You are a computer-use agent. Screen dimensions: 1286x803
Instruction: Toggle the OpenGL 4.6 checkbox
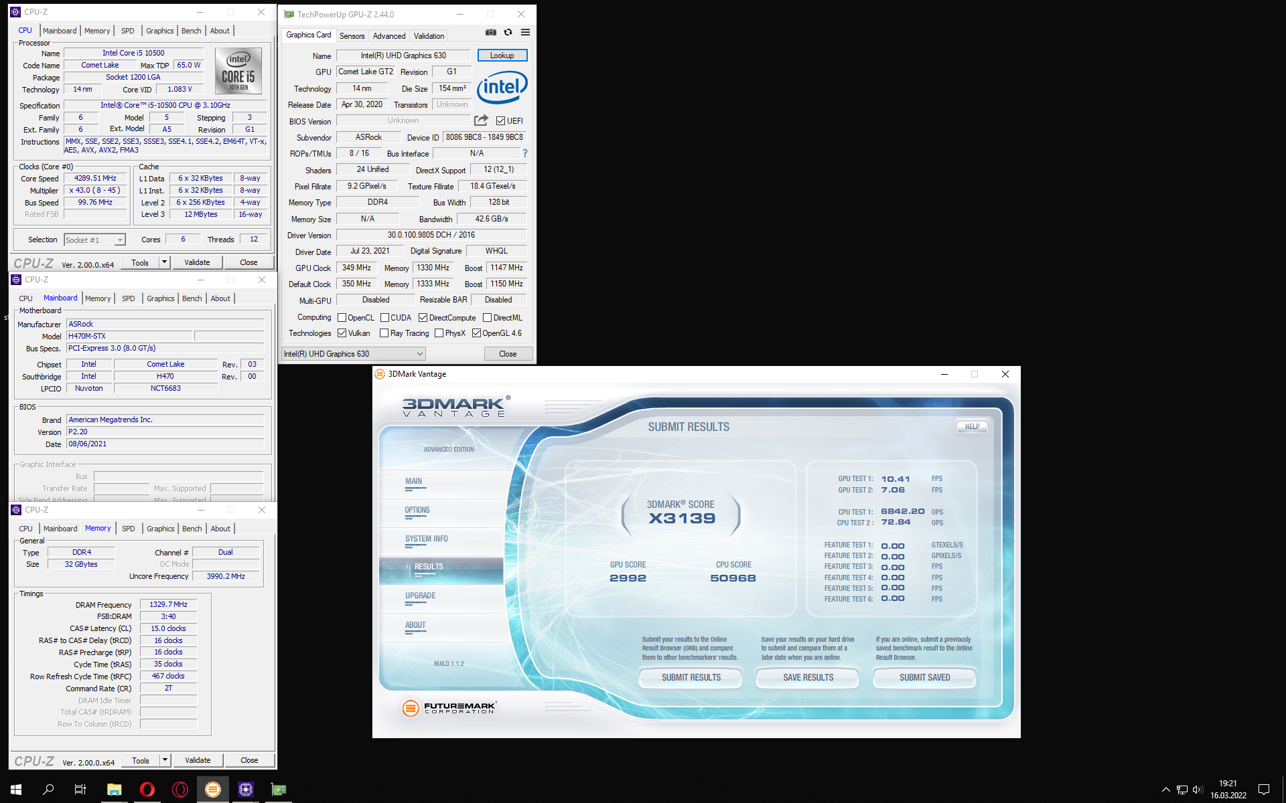pyautogui.click(x=476, y=333)
